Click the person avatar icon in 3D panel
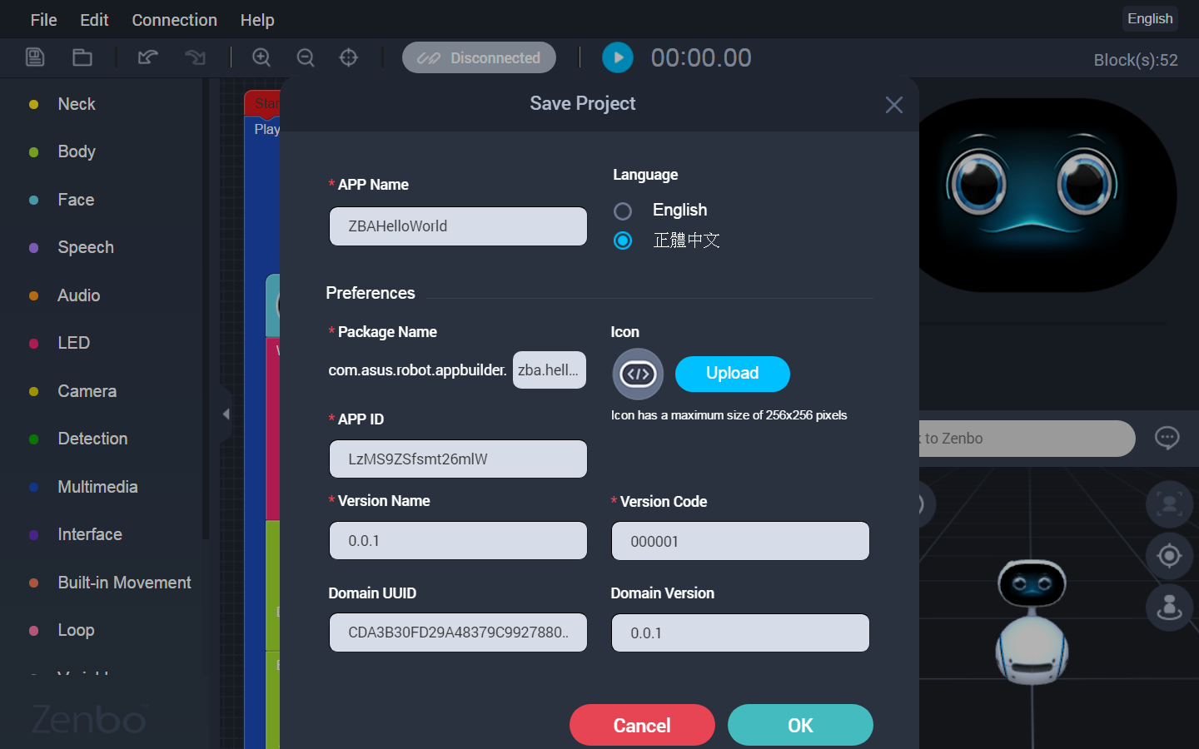 (1169, 608)
